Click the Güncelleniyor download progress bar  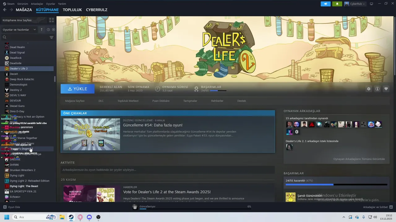pyautogui.click(x=195, y=209)
